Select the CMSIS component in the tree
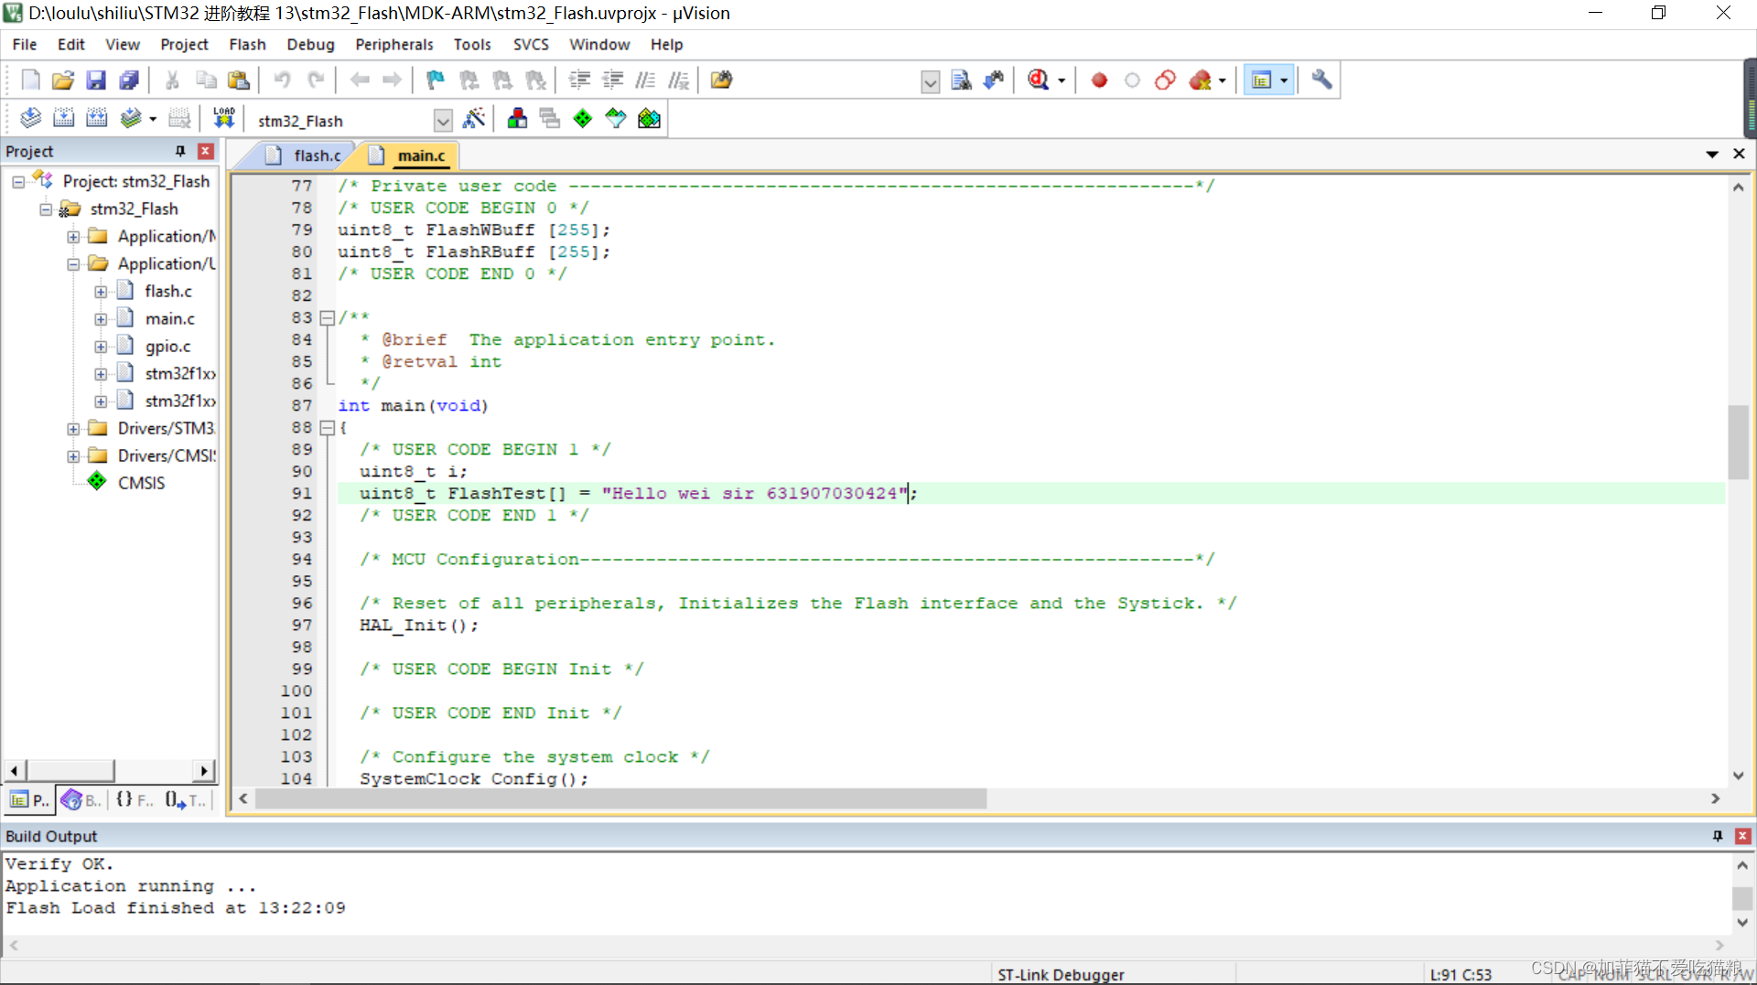 142,483
